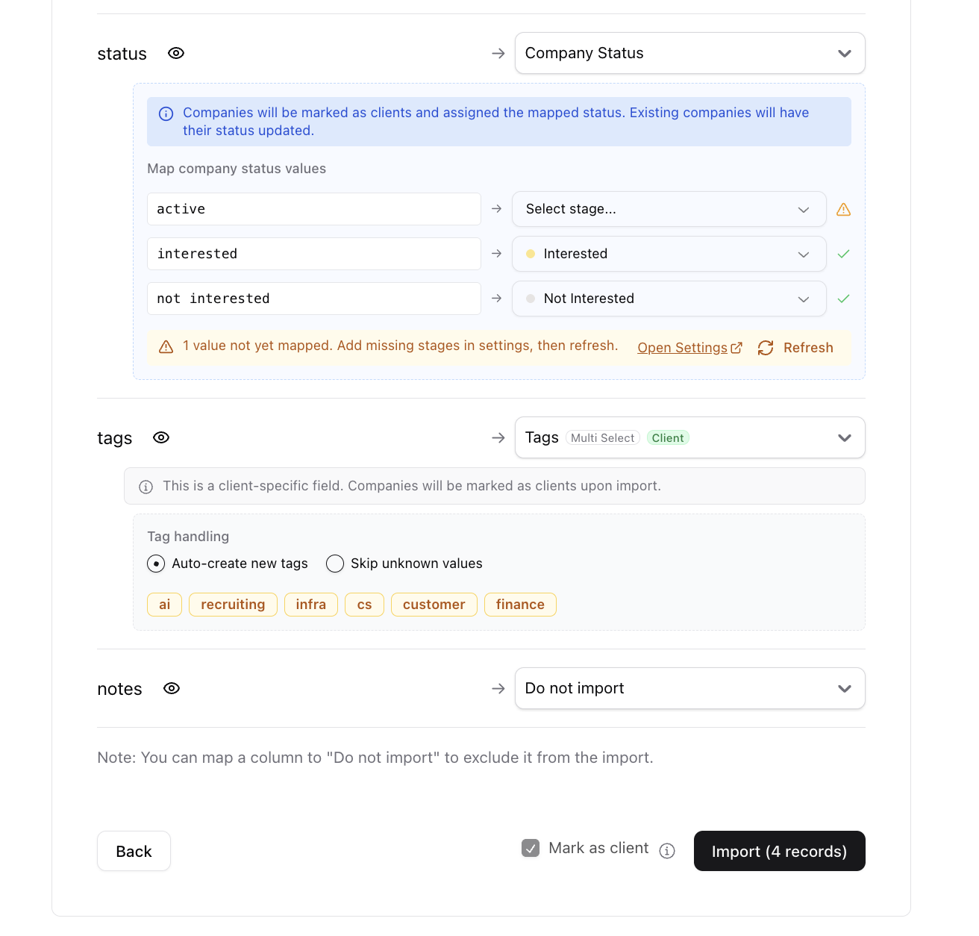Viewport: 979px width, 936px height.
Task: Toggle the eye icon next to notes
Action: coord(172,688)
